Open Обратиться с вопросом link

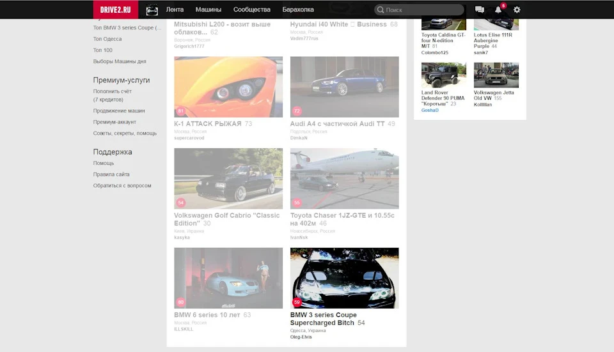[x=122, y=186]
